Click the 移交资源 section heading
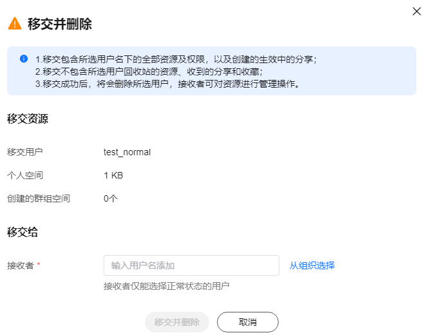The width and height of the screenshot is (430, 335). (28, 119)
